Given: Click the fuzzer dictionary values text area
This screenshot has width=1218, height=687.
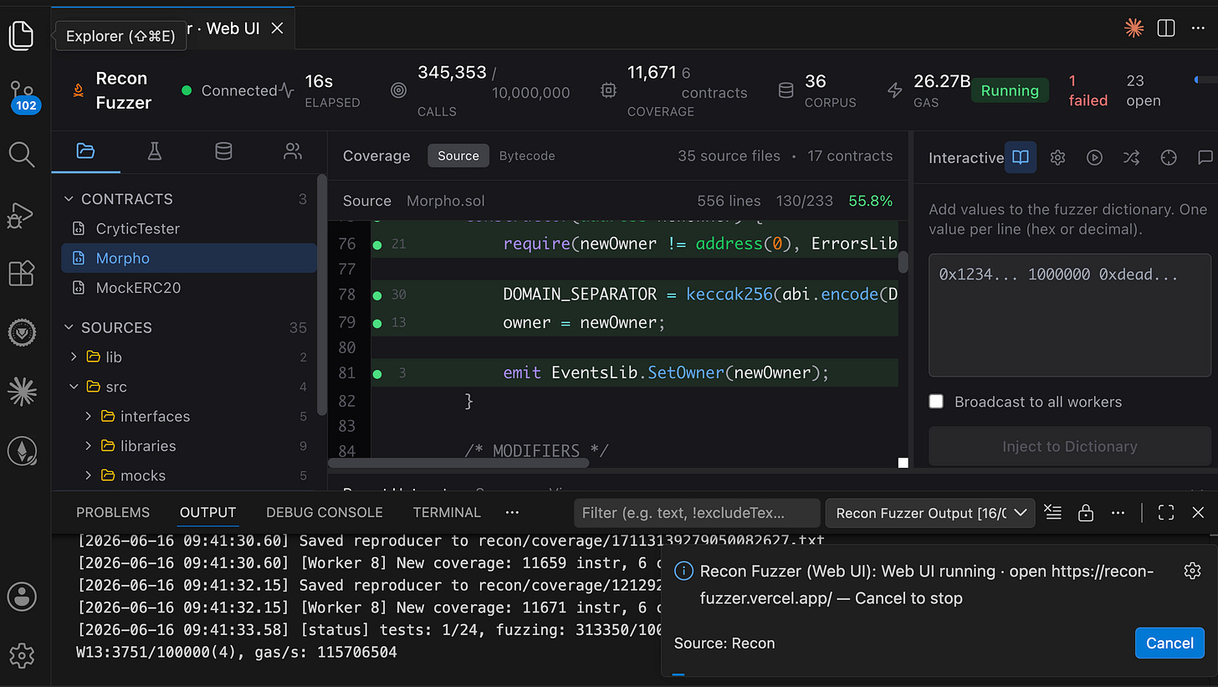Looking at the screenshot, I should pyautogui.click(x=1069, y=315).
